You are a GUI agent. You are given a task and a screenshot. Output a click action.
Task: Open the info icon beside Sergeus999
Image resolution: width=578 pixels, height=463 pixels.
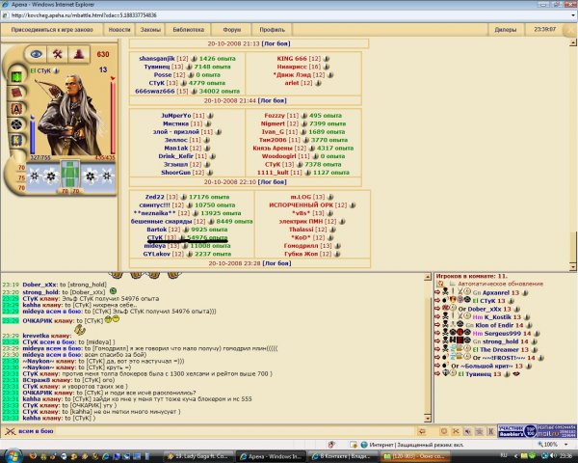[537, 334]
